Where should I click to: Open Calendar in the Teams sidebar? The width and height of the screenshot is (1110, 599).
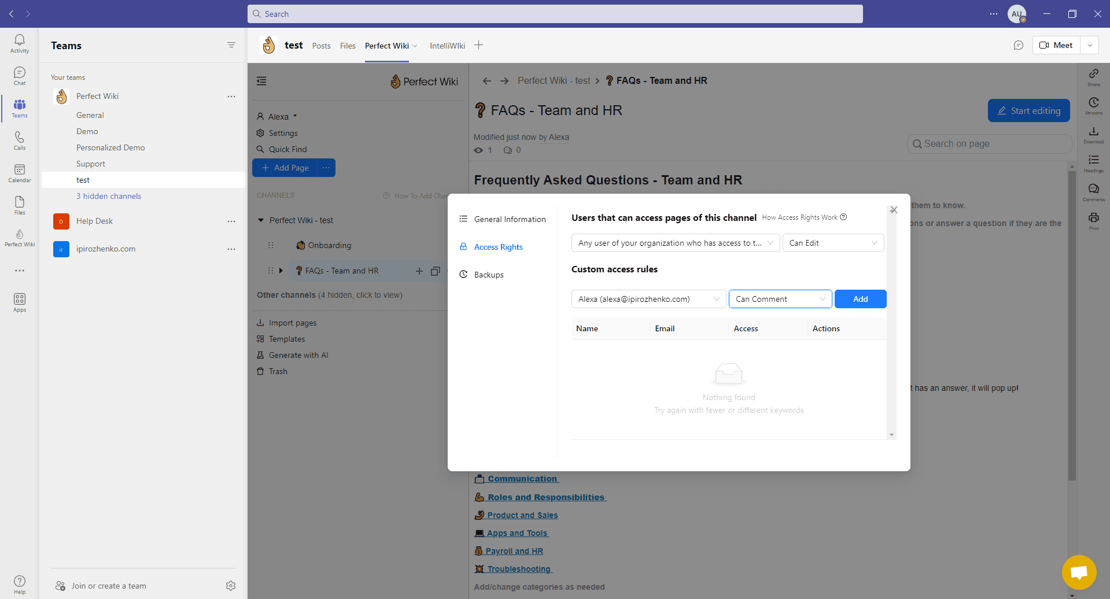click(20, 173)
